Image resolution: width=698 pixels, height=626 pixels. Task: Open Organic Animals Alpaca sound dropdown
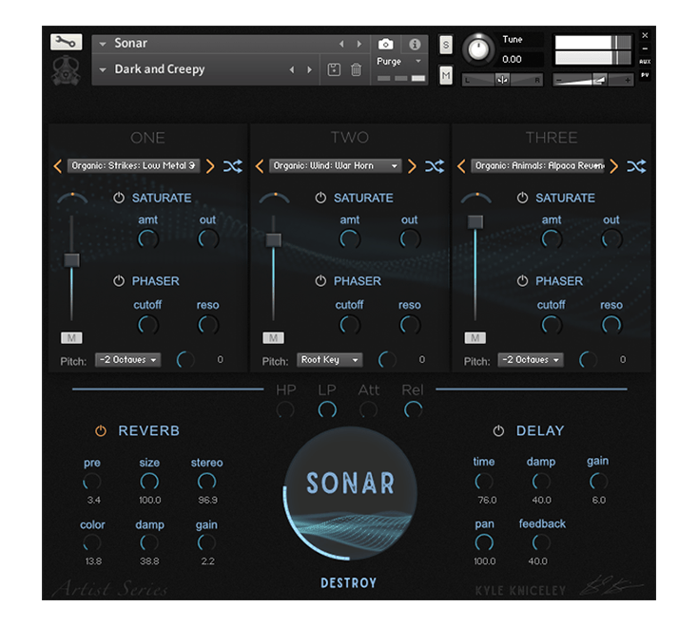(x=537, y=166)
